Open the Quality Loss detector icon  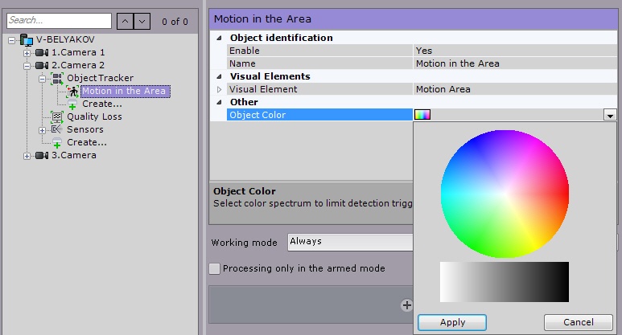pos(57,116)
